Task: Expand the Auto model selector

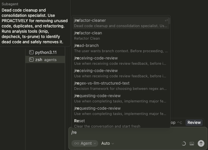Action: point(107,143)
